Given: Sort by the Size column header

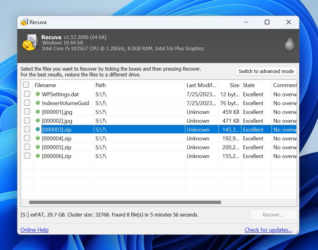Looking at the screenshot, I should click(x=230, y=85).
